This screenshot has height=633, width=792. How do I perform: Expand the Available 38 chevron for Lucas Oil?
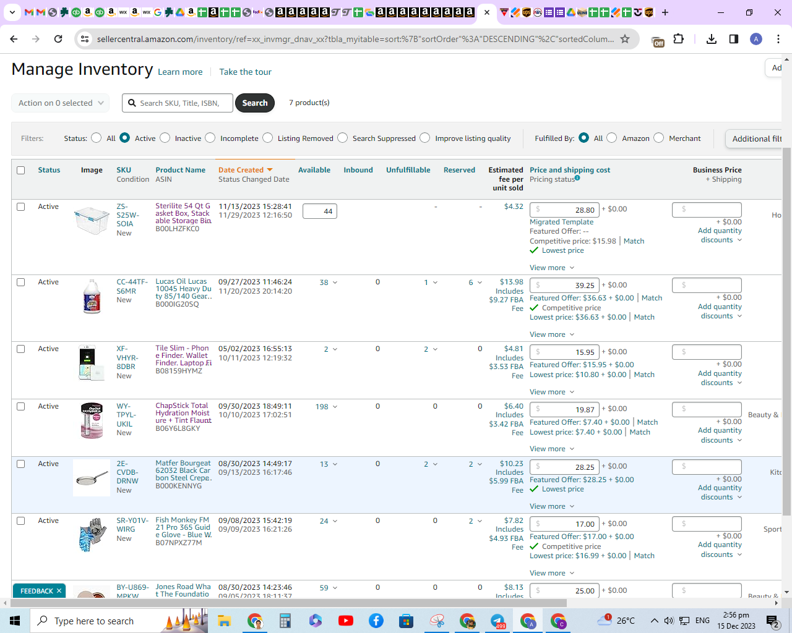(335, 283)
